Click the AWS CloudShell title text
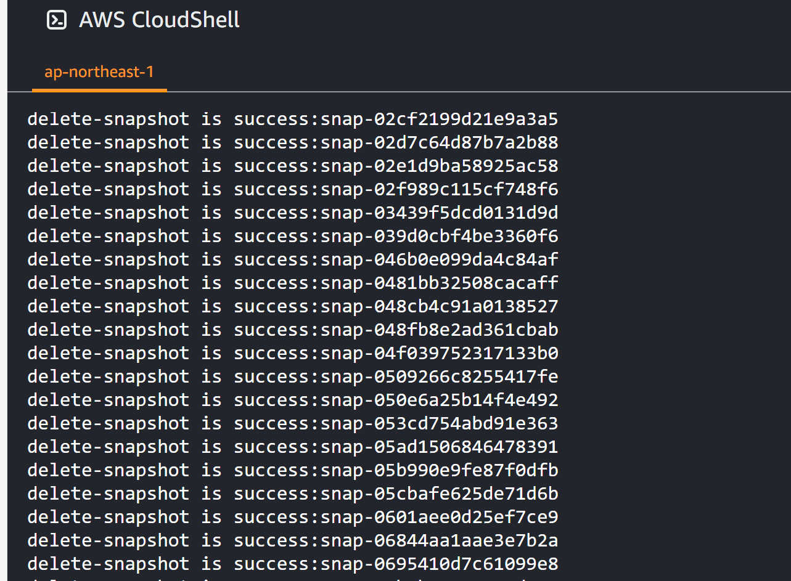Screen dimensions: 791x581 pyautogui.click(x=160, y=20)
